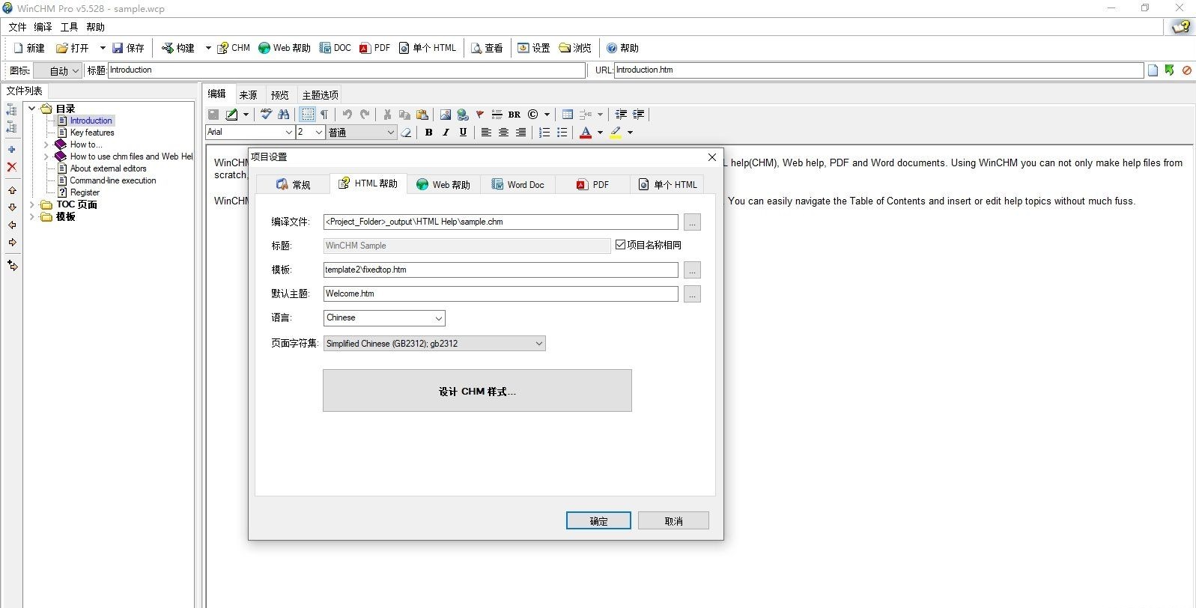Click the red circle icon beside URL field
The width and height of the screenshot is (1196, 608).
(1187, 70)
